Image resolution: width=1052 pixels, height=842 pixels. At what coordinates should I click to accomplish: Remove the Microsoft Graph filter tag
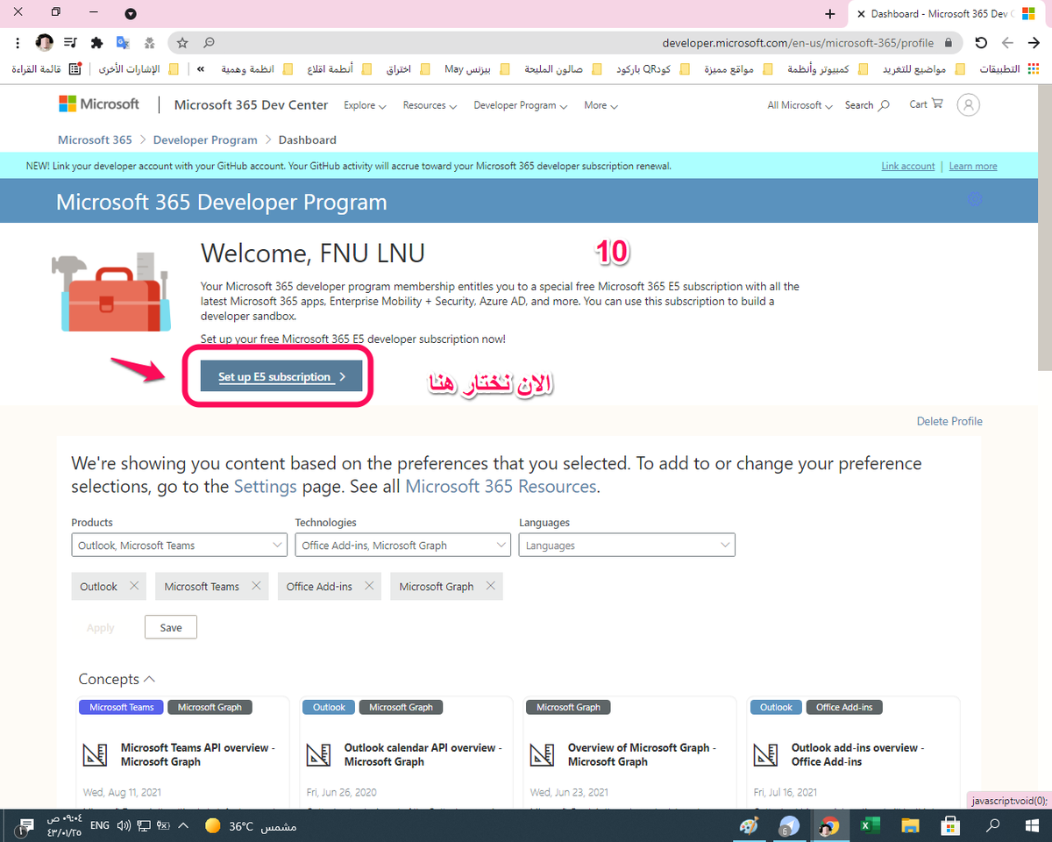click(x=490, y=586)
